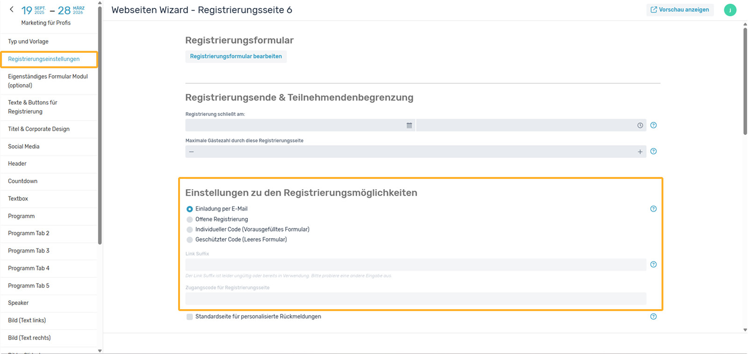Choose Geschützter Code (Leeres Formular)
The width and height of the screenshot is (748, 354).
tap(189, 240)
